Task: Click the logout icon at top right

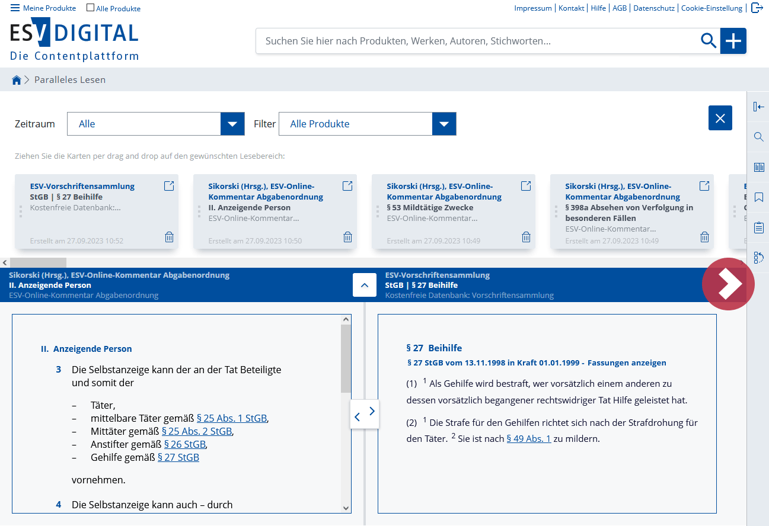Action: [x=757, y=8]
